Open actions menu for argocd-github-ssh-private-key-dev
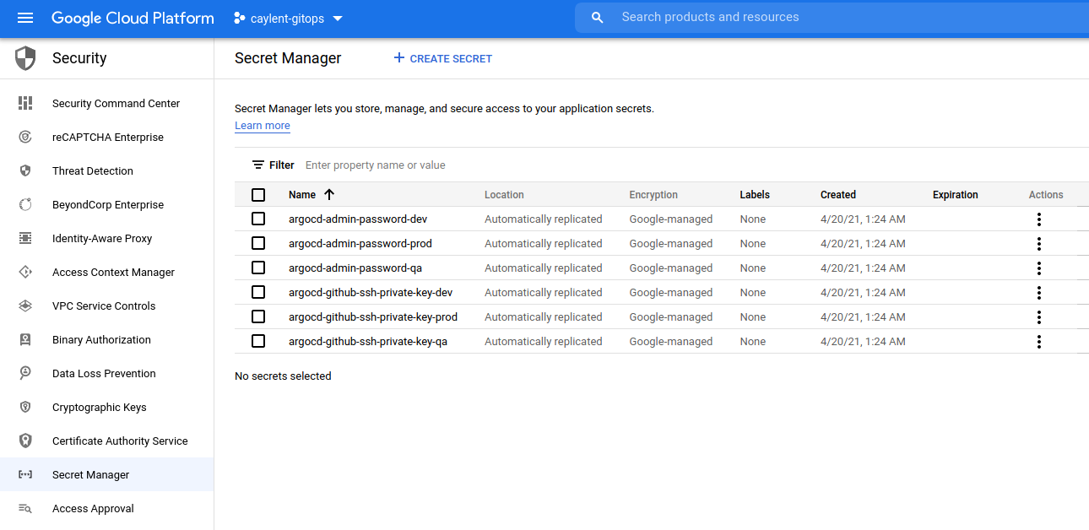1089x530 pixels. coord(1038,293)
